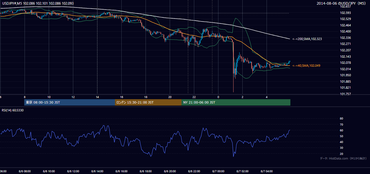Screen dimensions: 370x174
Task: Click the RSI(14) 60.5330 indicator label
Action: point(13,110)
